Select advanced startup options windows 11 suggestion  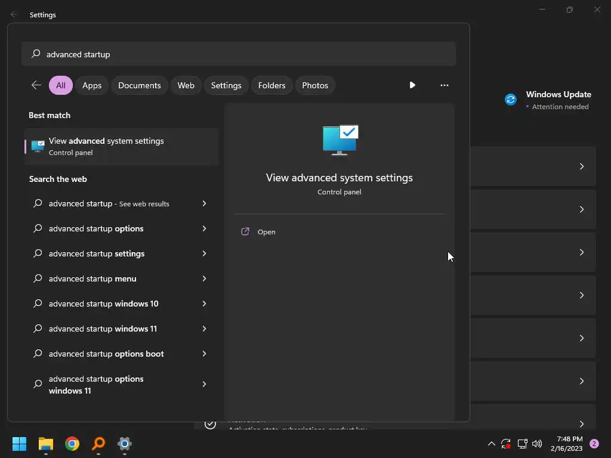point(121,385)
